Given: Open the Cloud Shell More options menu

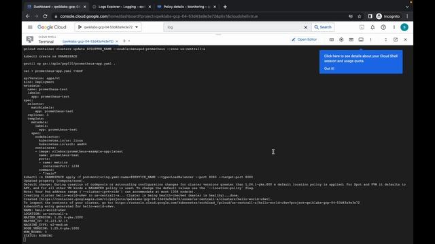Looking at the screenshot, I should pos(370,39).
